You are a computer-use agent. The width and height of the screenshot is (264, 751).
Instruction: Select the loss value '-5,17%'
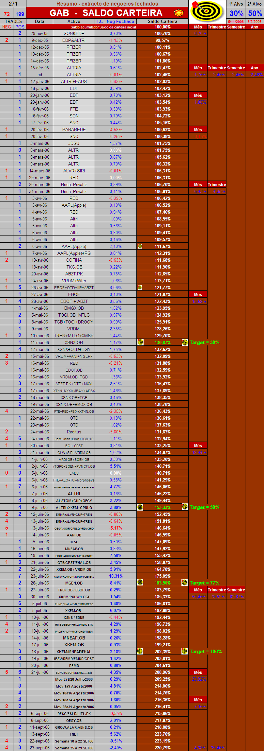tap(116, 528)
